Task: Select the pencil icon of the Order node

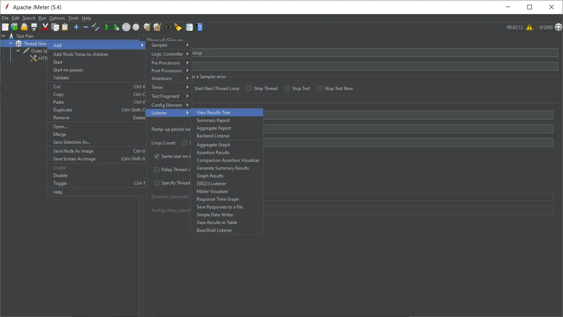Action: point(26,51)
